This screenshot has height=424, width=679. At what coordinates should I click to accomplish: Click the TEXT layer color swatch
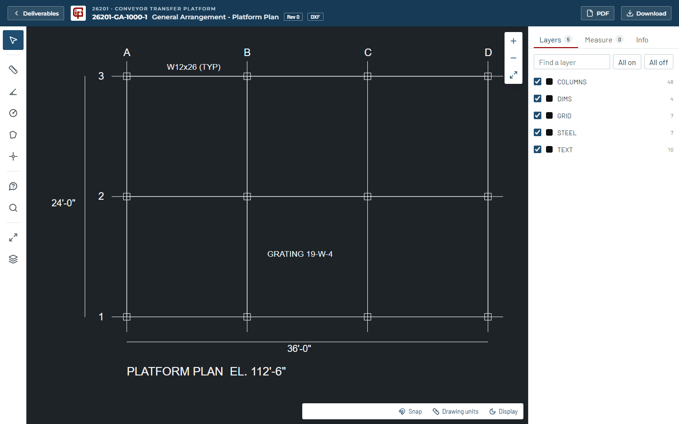(549, 149)
